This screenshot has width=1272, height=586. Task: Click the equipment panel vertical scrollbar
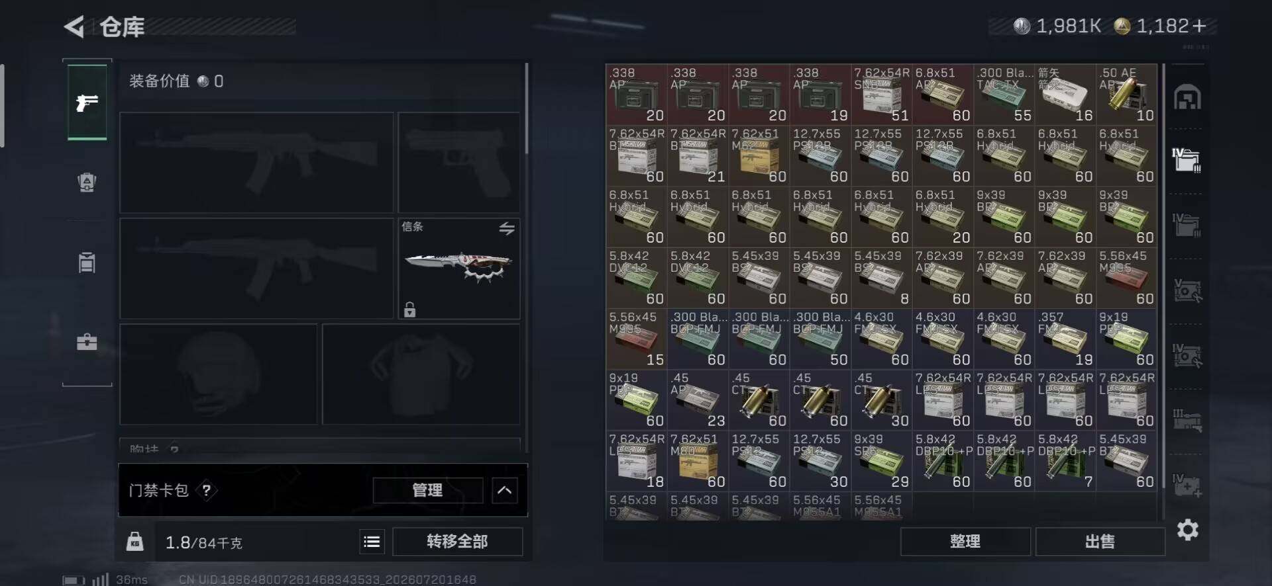tap(527, 109)
